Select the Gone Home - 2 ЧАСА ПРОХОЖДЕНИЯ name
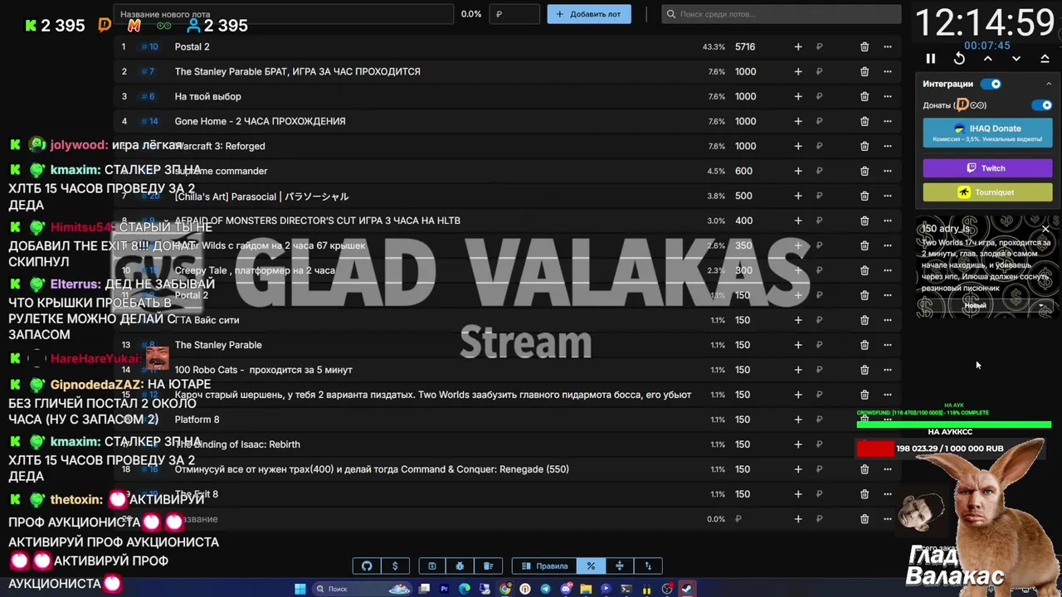 pos(260,122)
